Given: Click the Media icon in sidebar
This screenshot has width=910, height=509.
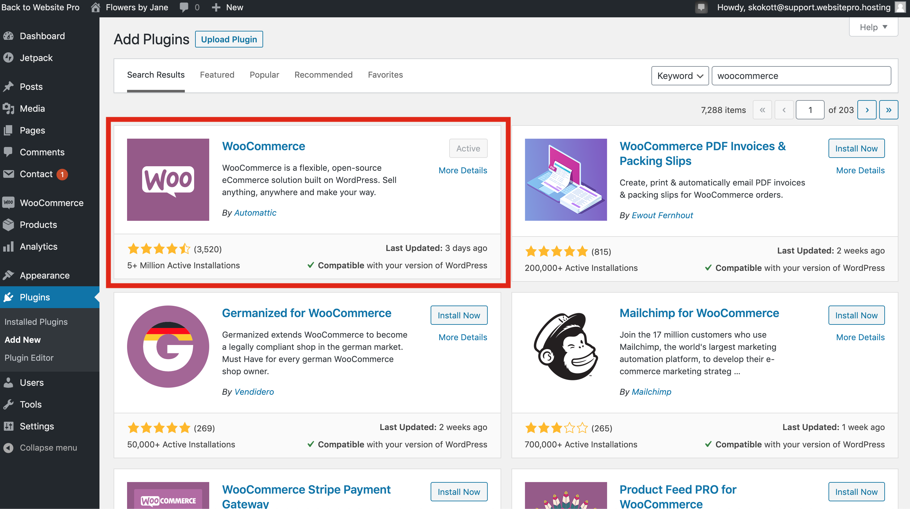Looking at the screenshot, I should [x=8, y=108].
